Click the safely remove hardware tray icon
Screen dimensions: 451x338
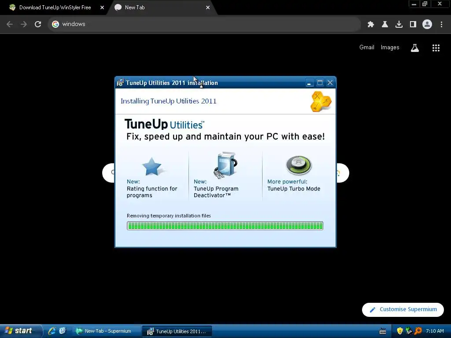pyautogui.click(x=409, y=331)
